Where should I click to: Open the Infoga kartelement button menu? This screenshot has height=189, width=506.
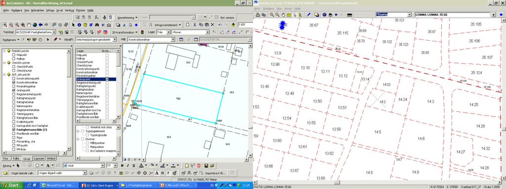click(x=168, y=25)
